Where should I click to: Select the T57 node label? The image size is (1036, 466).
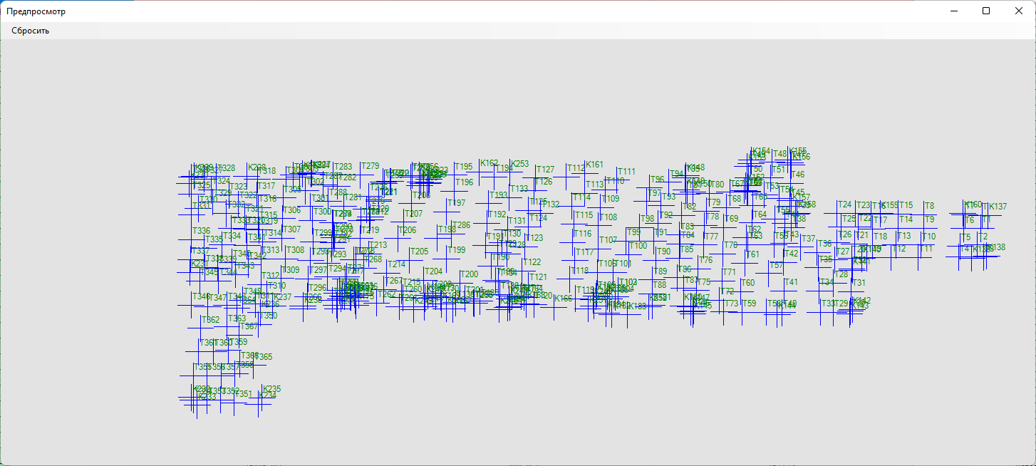tap(777, 266)
